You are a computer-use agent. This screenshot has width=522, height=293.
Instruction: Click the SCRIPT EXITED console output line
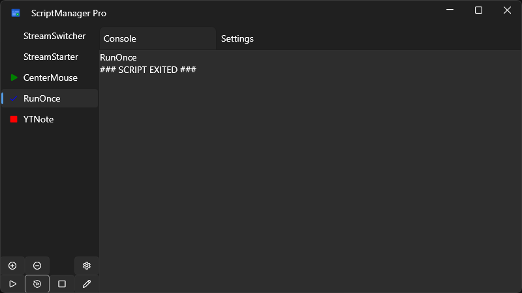click(x=148, y=70)
